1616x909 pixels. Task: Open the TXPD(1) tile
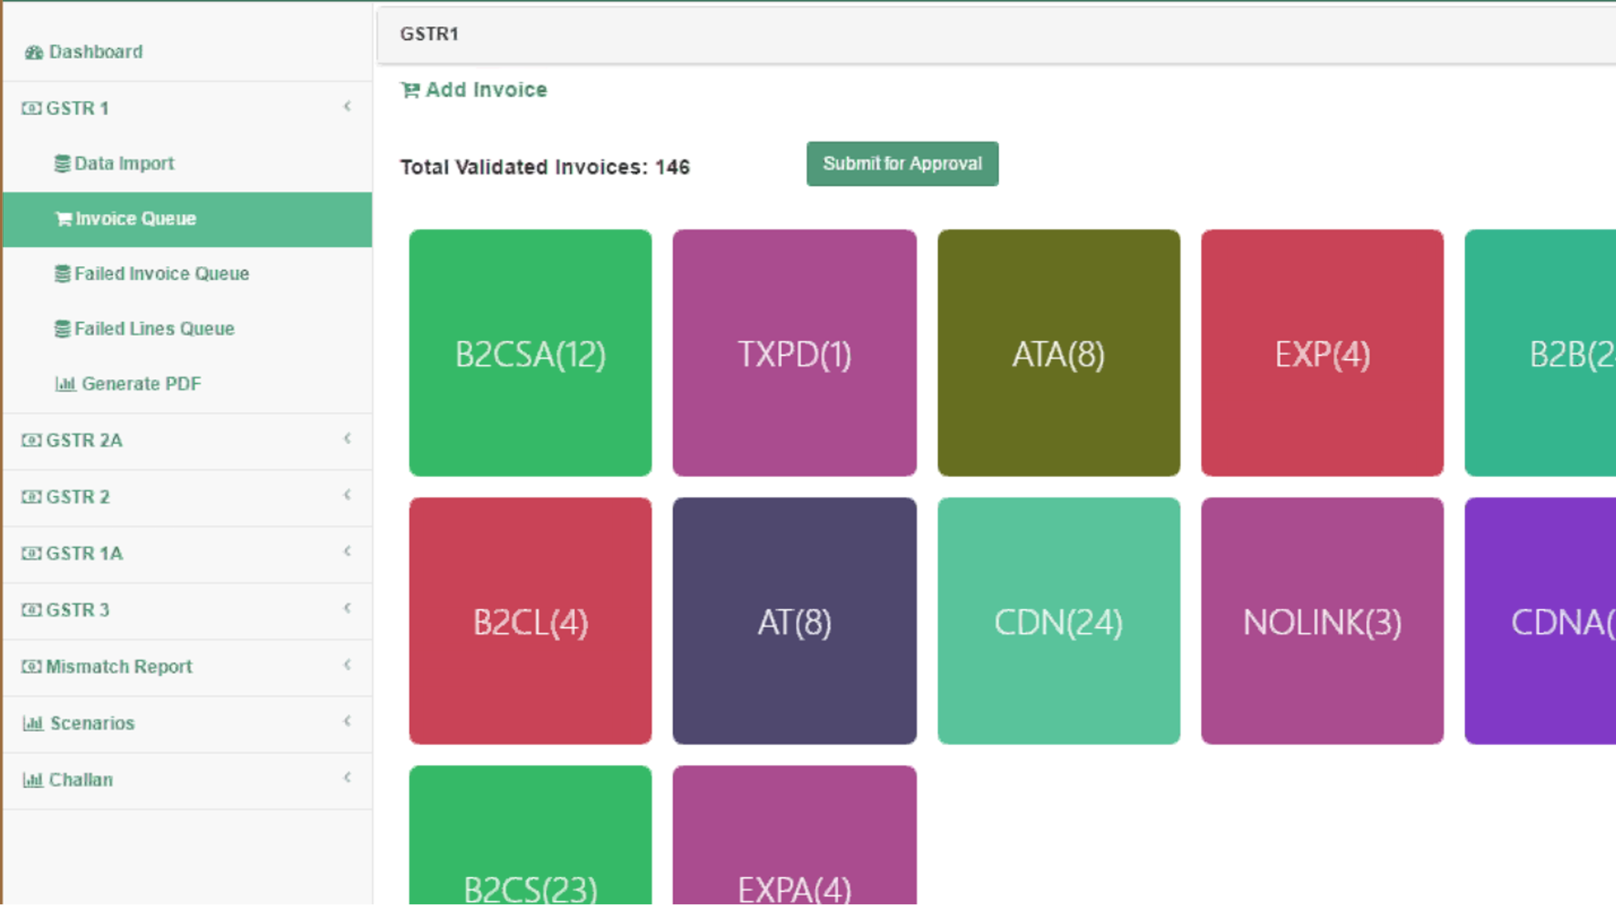click(794, 353)
